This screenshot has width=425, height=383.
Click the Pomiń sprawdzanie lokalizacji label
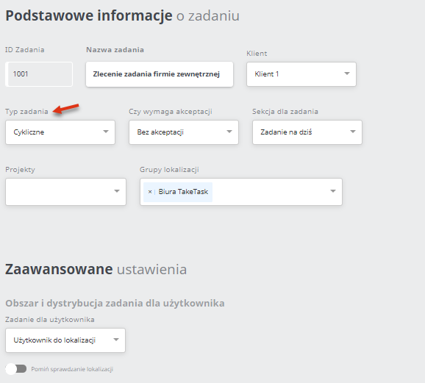[x=72, y=369]
